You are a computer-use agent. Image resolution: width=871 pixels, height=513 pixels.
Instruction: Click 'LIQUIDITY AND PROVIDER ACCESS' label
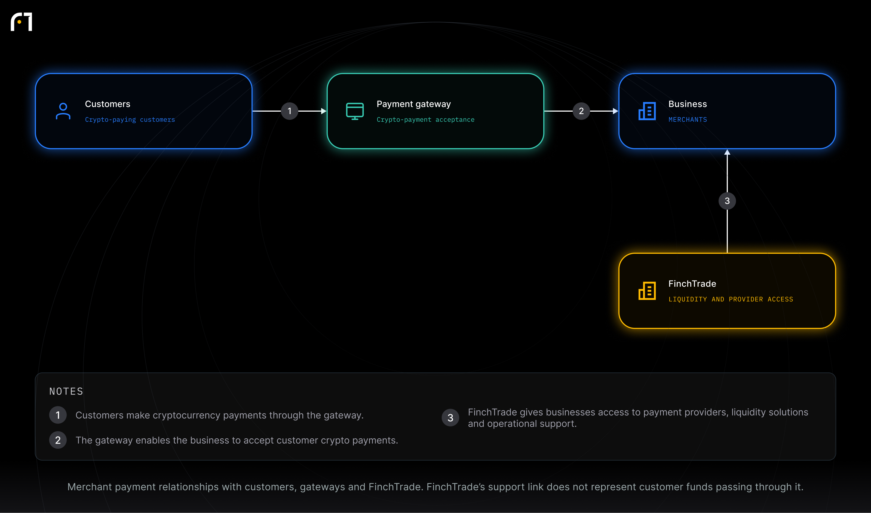[x=731, y=299]
